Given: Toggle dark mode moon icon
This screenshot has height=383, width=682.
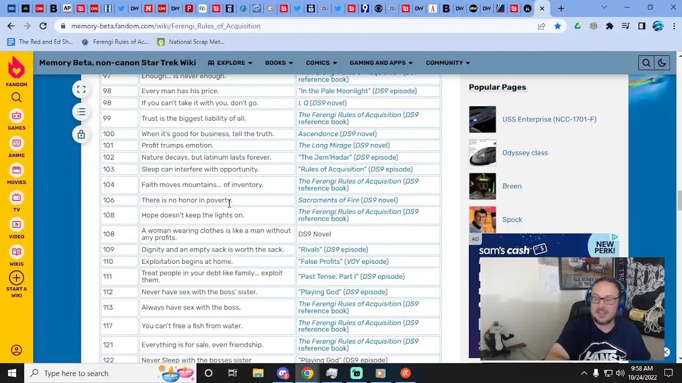Looking at the screenshot, I should coord(662,63).
